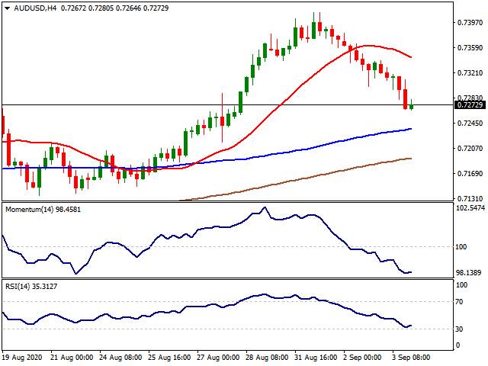Click the OHLC values 0.72672 0.72805 0.72646 0.72729
Image resolution: width=488 pixels, height=366 pixels.
[114, 8]
